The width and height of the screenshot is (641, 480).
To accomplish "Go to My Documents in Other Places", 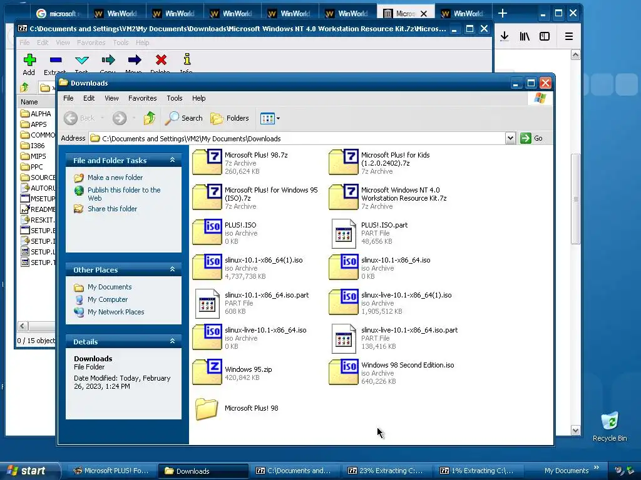I will (x=110, y=287).
